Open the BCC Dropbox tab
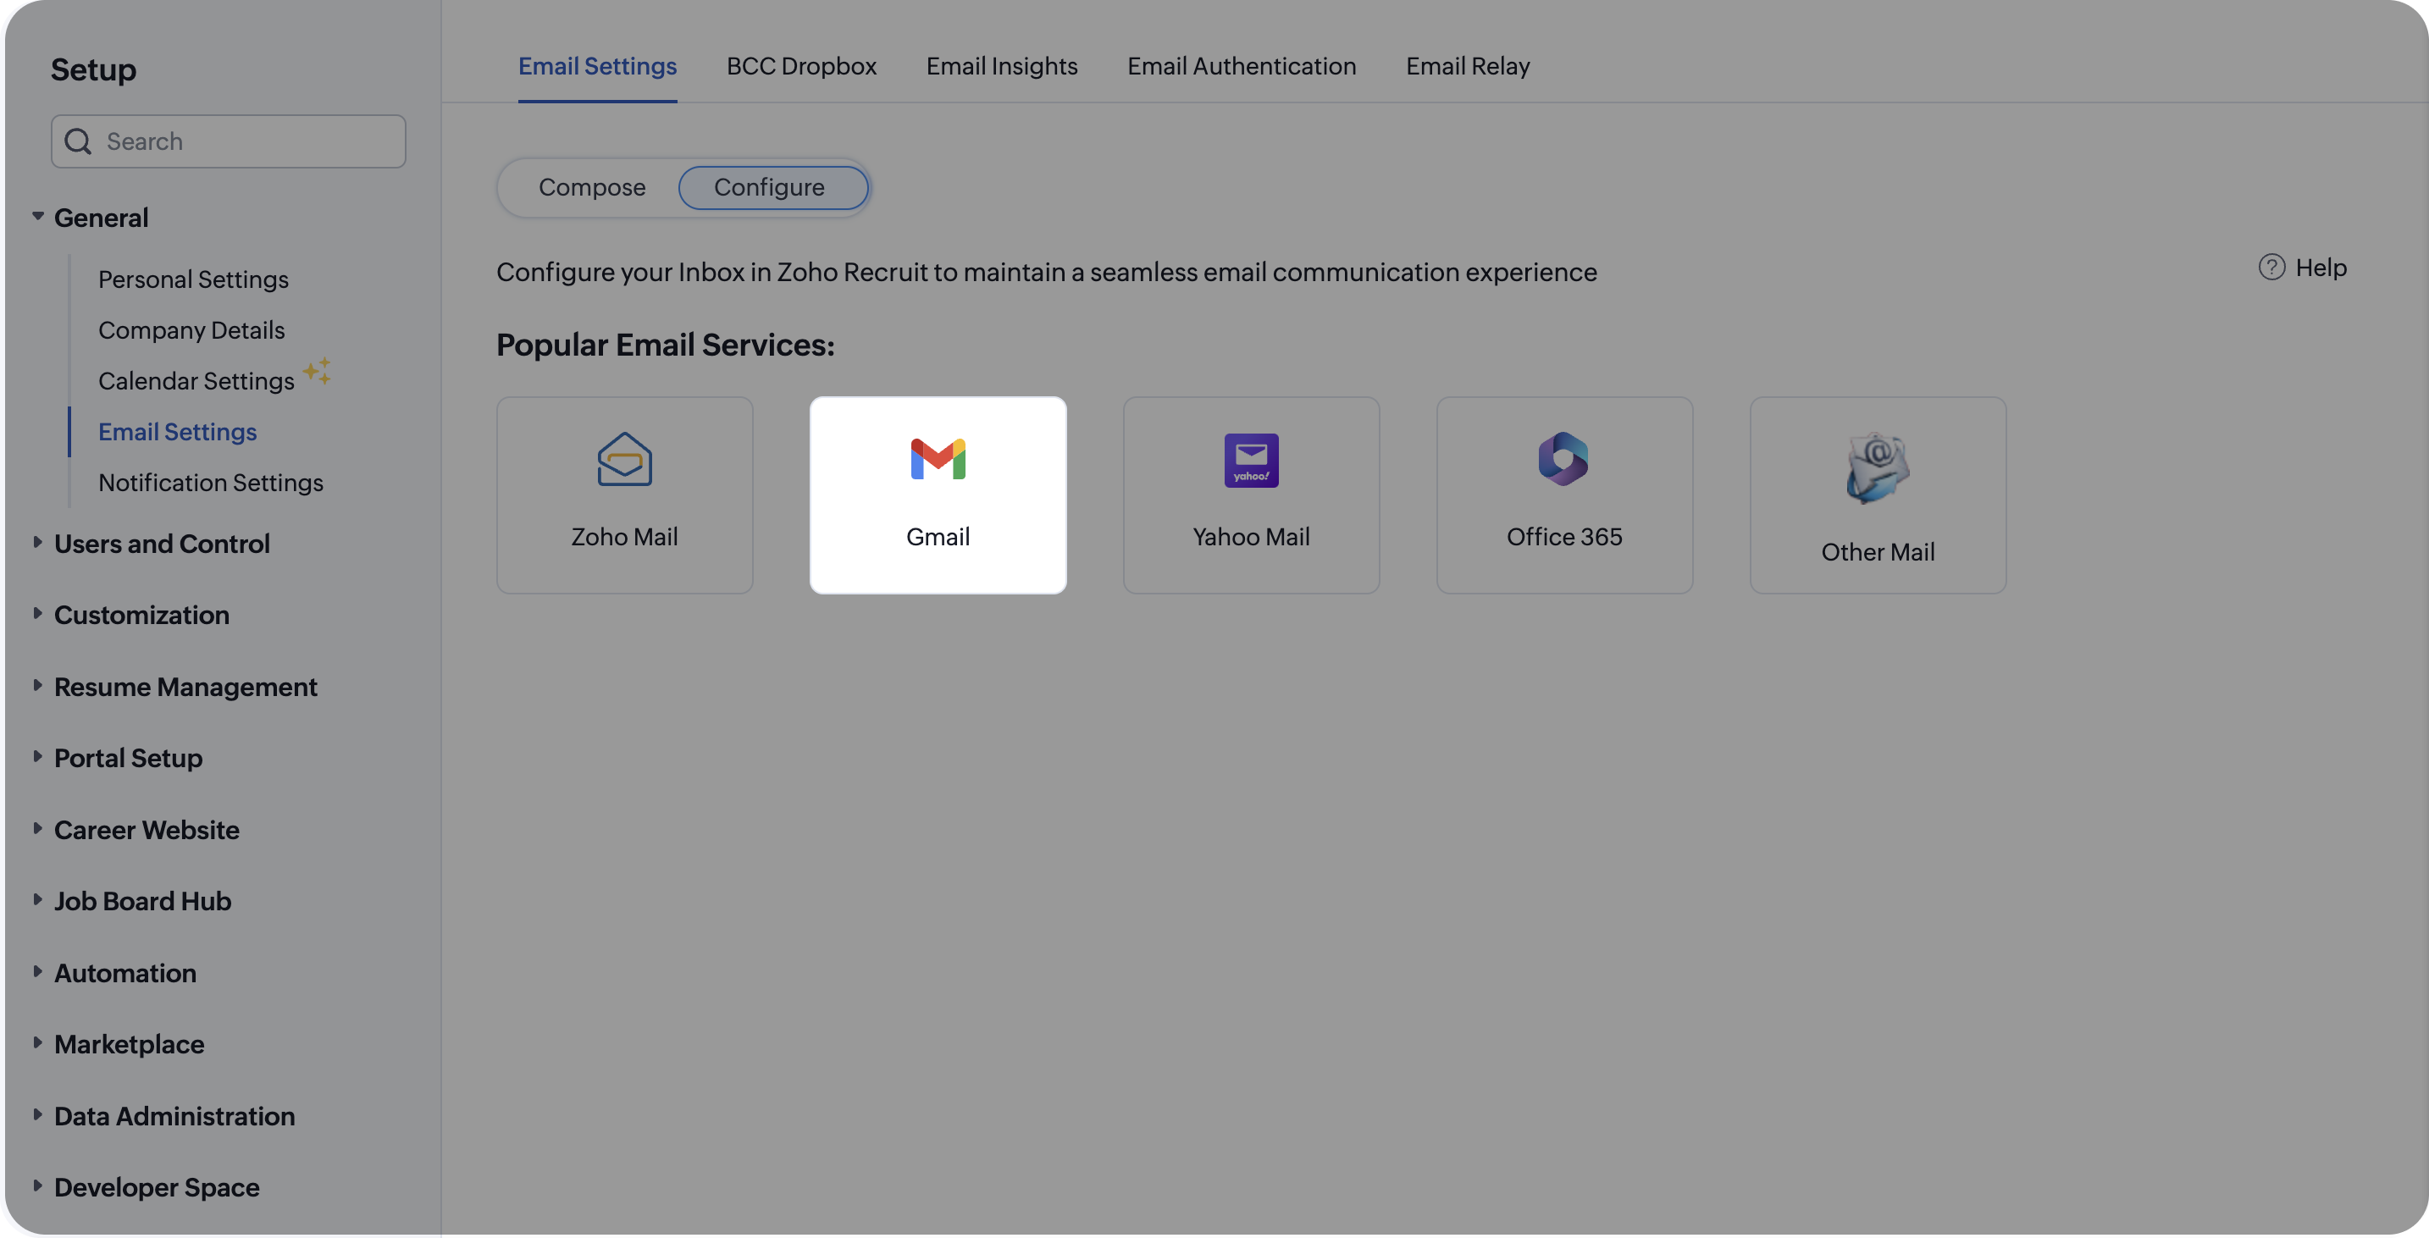Viewport: 2429px width, 1238px height. coord(800,66)
